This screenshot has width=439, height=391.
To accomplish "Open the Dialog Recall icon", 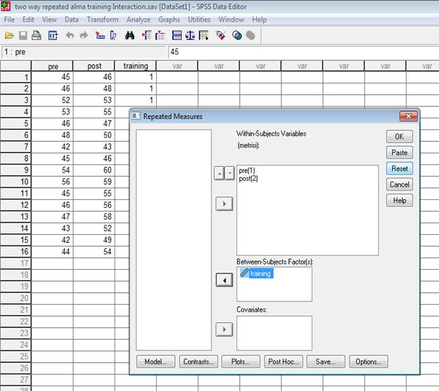I will coord(53,36).
